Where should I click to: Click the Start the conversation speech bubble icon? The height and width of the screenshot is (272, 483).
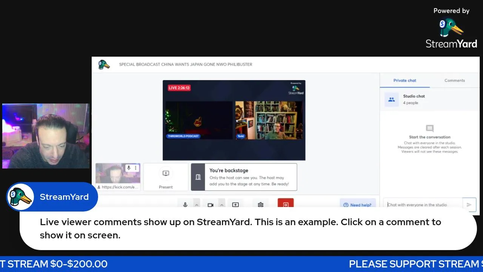click(x=429, y=128)
